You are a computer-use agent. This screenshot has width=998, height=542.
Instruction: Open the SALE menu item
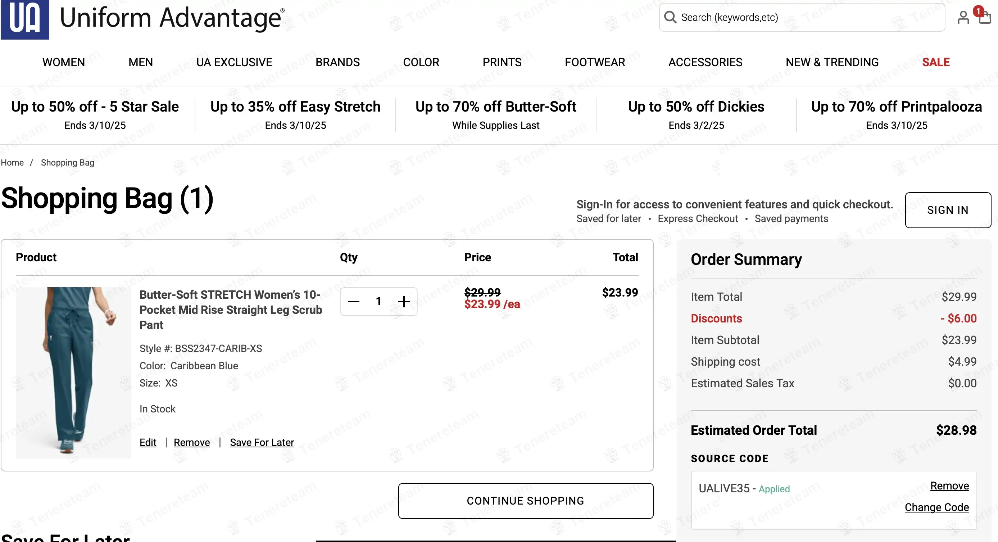coord(935,62)
